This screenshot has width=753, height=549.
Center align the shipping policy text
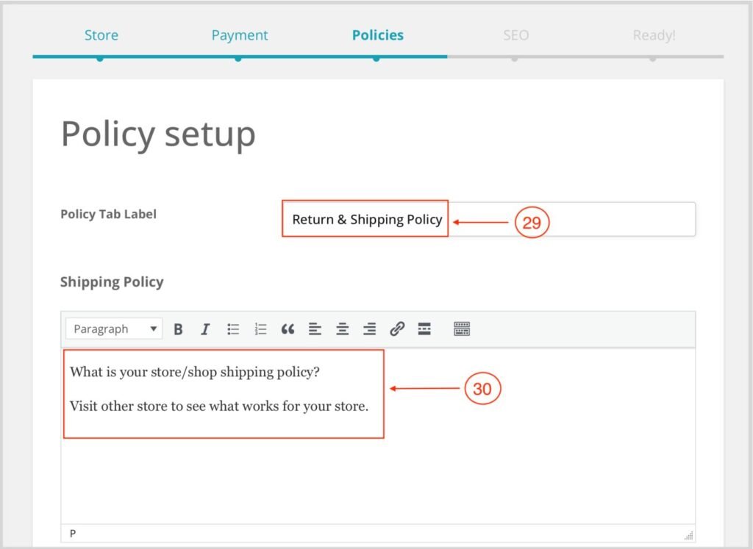tap(342, 329)
